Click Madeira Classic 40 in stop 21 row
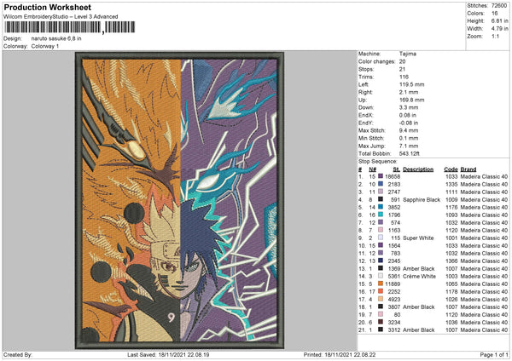The image size is (512, 361). click(x=484, y=330)
